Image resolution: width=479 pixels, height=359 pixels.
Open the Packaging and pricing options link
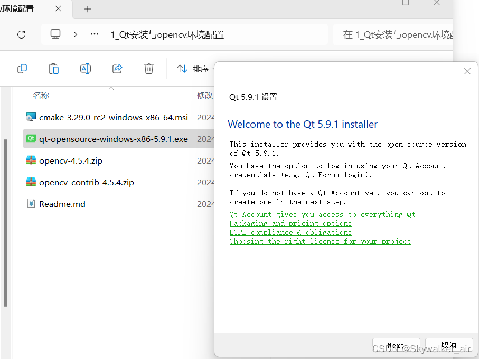tap(290, 223)
